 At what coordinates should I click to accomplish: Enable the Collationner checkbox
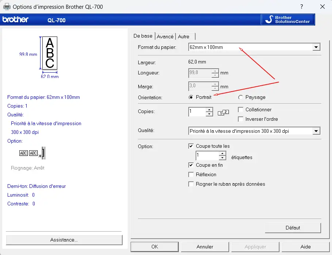[240, 110]
